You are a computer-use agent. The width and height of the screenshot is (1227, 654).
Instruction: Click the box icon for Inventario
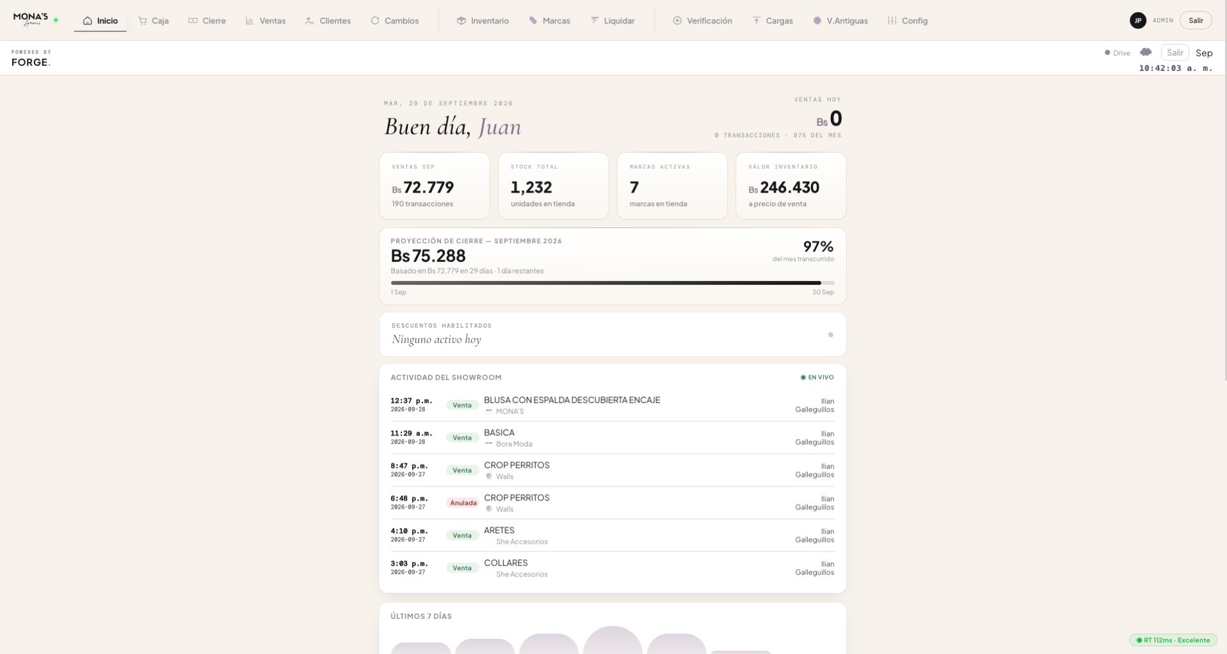[x=461, y=20]
